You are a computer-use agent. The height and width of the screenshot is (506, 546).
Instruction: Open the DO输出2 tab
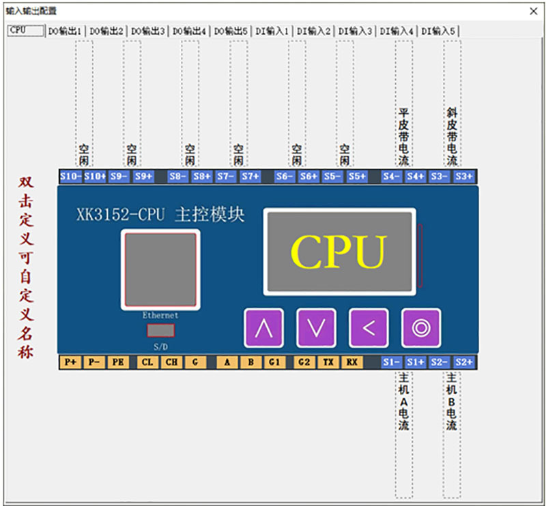coord(106,31)
